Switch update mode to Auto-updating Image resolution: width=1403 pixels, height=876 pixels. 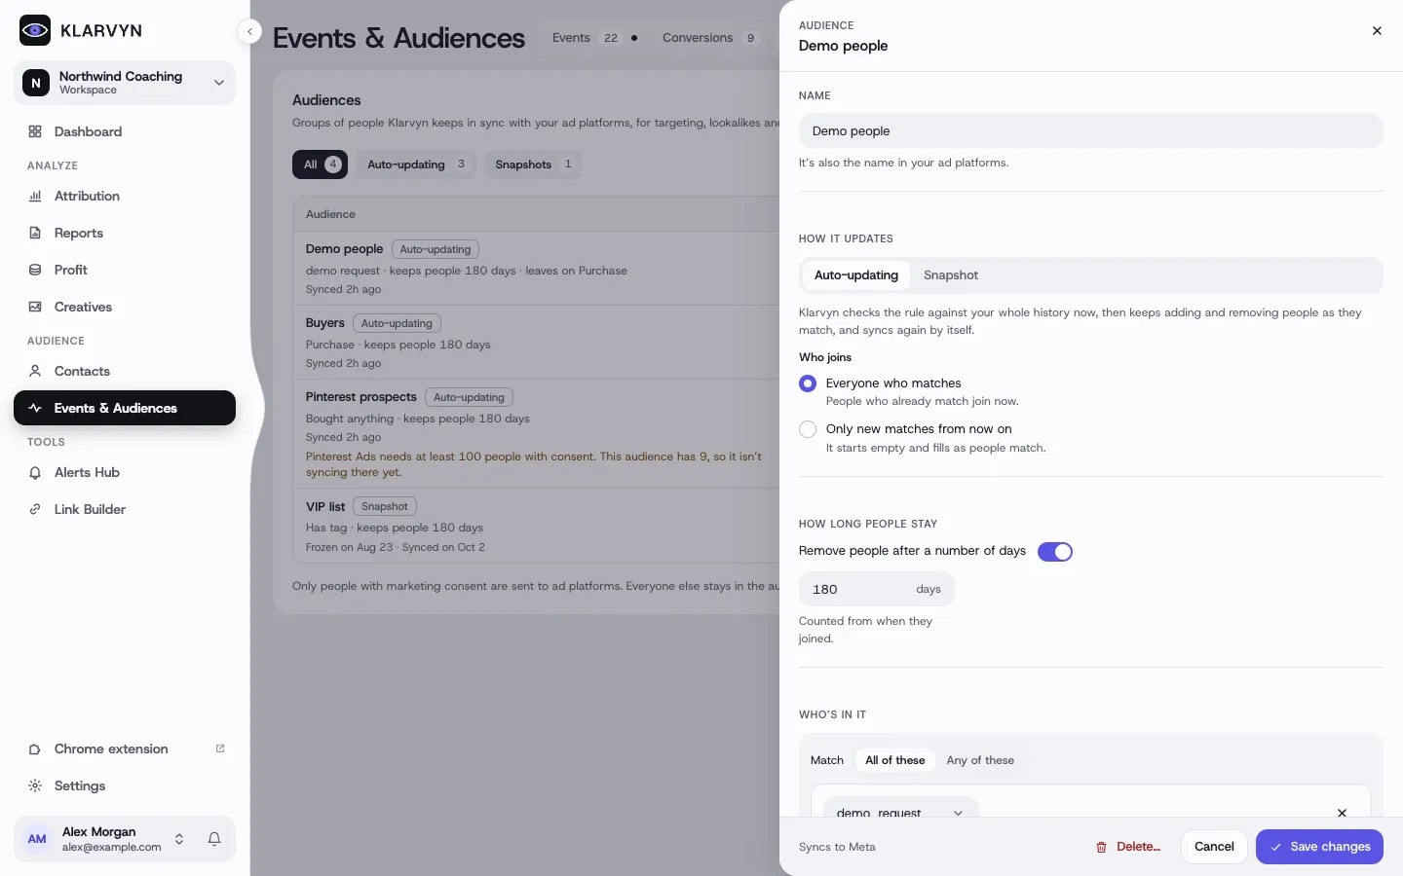[856, 275]
